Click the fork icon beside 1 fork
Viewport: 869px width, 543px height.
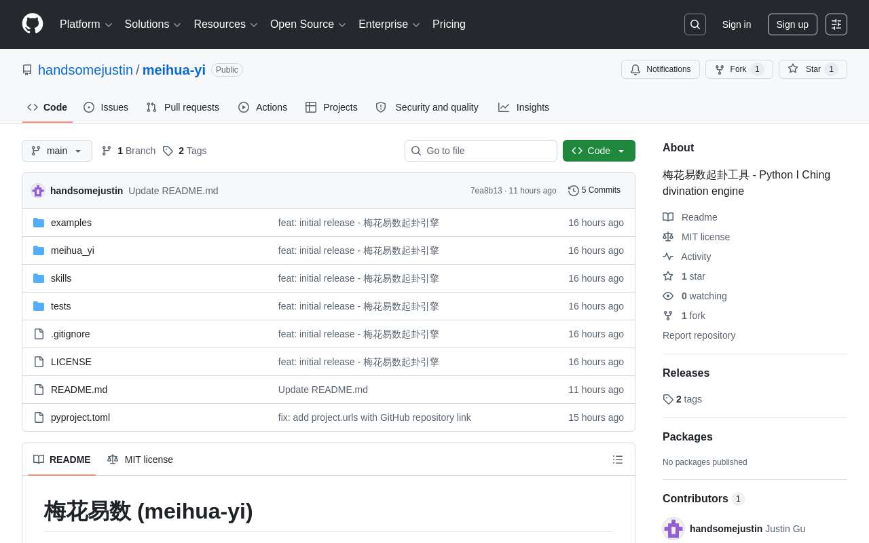coord(668,316)
